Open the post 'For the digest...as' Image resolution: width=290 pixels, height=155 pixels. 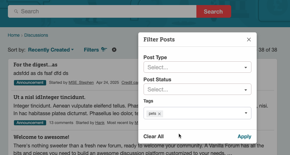click(x=35, y=65)
